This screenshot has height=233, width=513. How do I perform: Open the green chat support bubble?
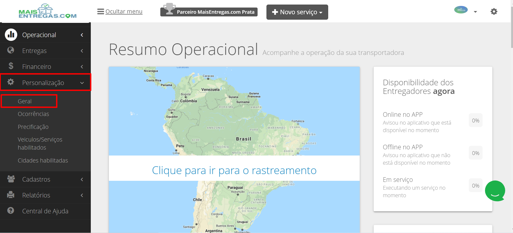[x=495, y=191]
